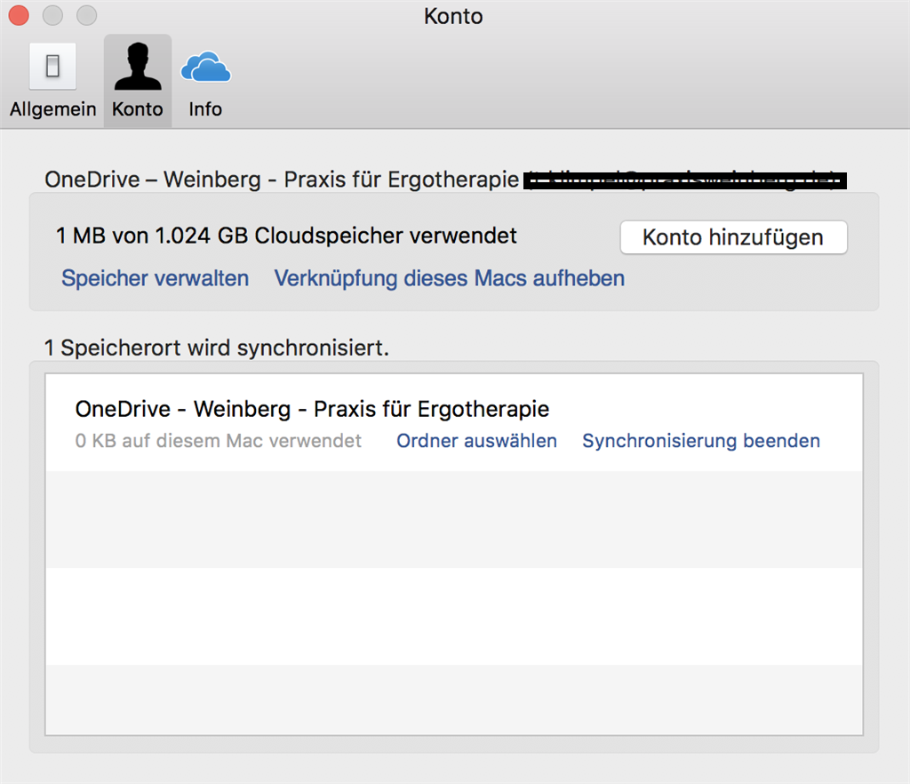Click the Allgemein tab label

pos(52,109)
